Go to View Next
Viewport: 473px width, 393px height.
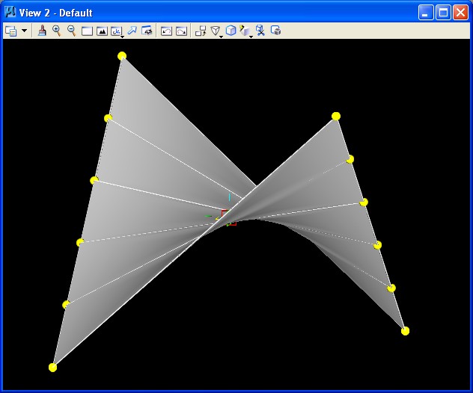[x=181, y=31]
